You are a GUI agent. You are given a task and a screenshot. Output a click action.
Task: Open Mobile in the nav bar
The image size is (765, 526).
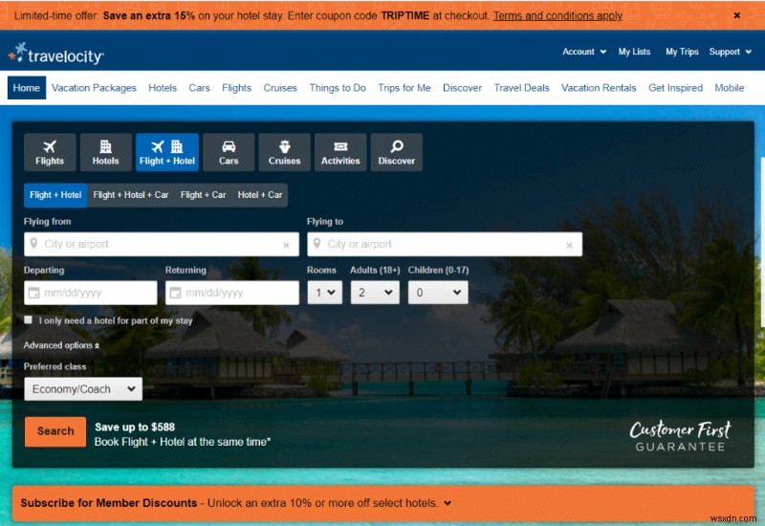point(730,88)
